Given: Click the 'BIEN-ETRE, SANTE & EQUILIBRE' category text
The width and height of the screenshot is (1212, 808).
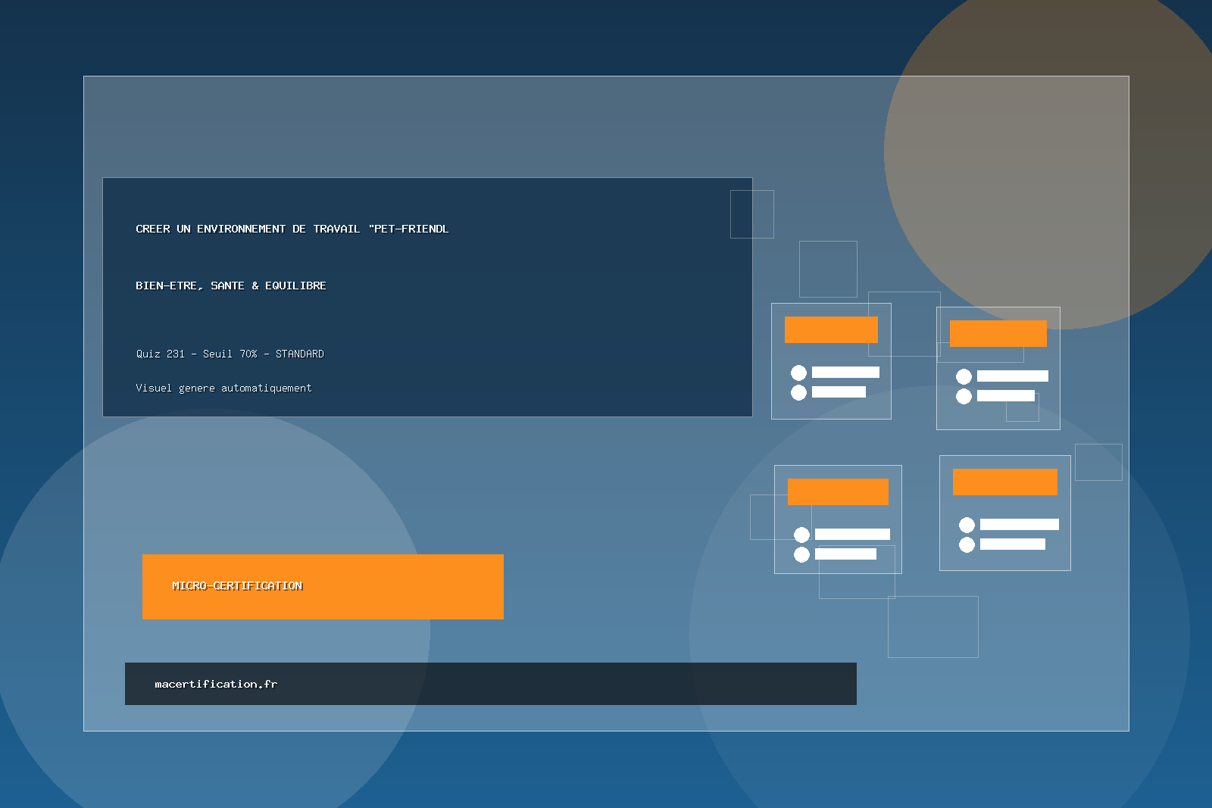Looking at the screenshot, I should (231, 285).
